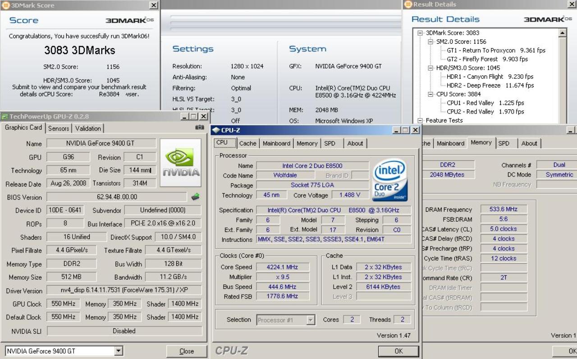577x359 pixels.
Task: Click the Core Voltage value 1.488 V
Action: (349, 195)
